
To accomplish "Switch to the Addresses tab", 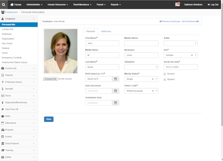I will tap(106, 32).
